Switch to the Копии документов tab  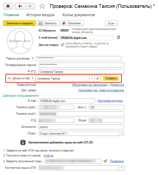[79, 15]
